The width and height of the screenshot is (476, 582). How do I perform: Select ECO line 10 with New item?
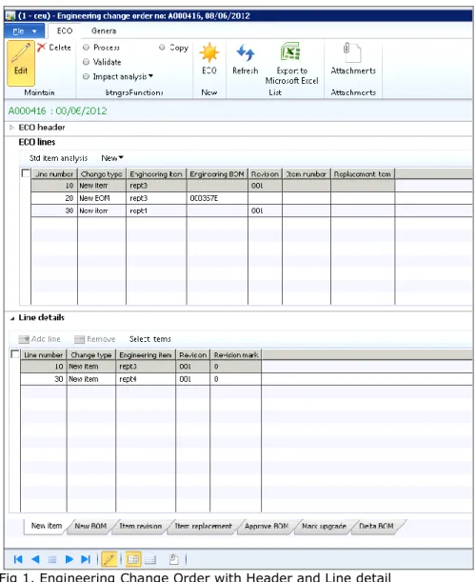(x=212, y=185)
